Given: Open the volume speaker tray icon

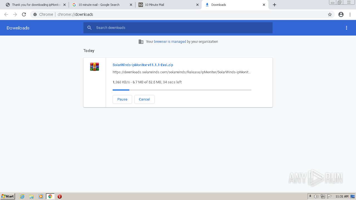Looking at the screenshot, I should point(316,196).
